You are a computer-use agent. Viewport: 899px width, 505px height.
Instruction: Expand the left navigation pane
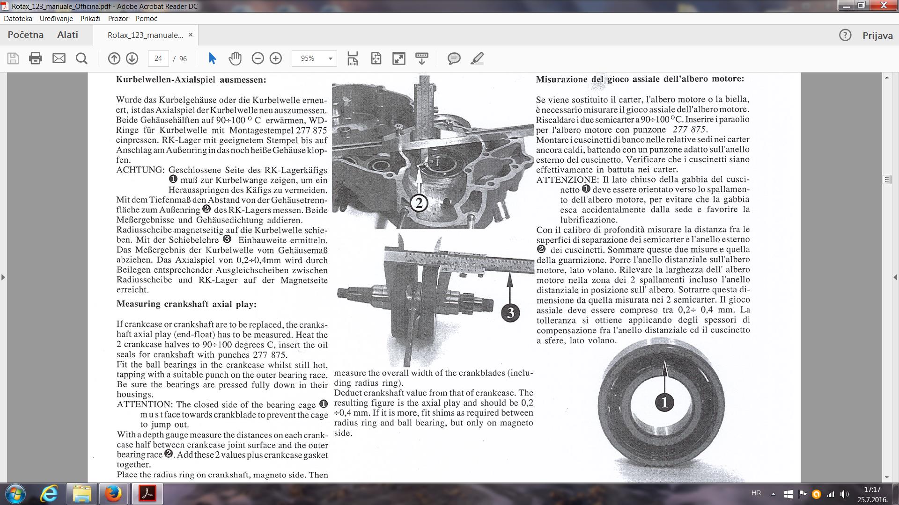coord(3,277)
